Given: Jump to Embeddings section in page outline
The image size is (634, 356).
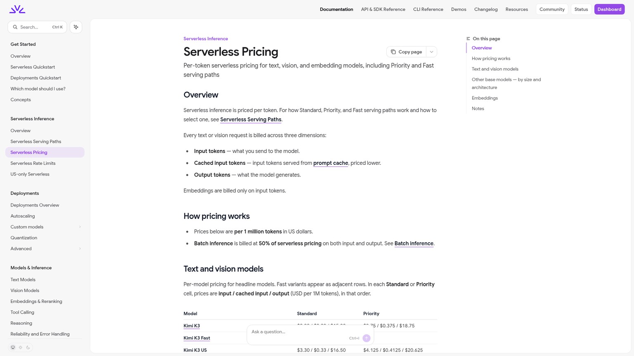Looking at the screenshot, I should click(485, 98).
